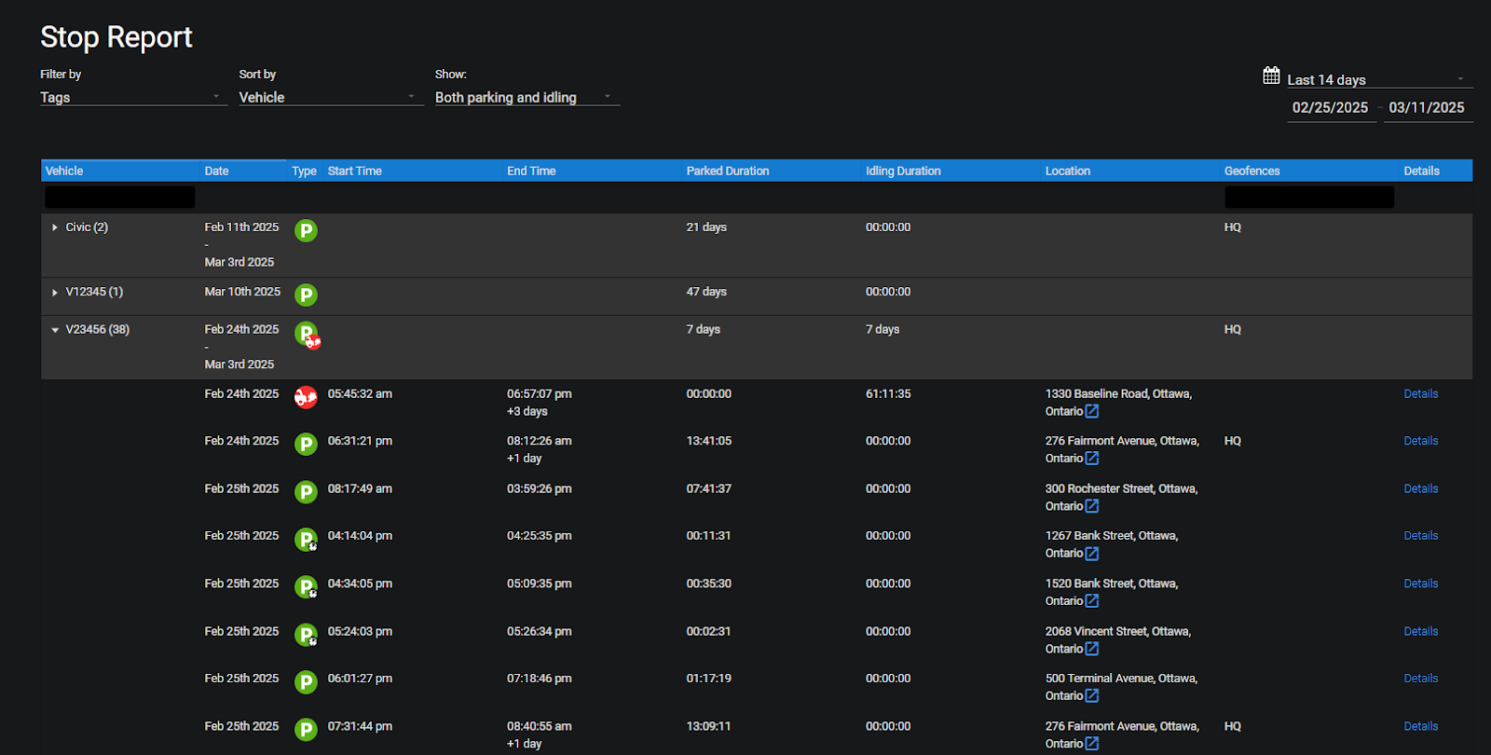Edit the start date 02/25/2025 field

pyautogui.click(x=1330, y=108)
